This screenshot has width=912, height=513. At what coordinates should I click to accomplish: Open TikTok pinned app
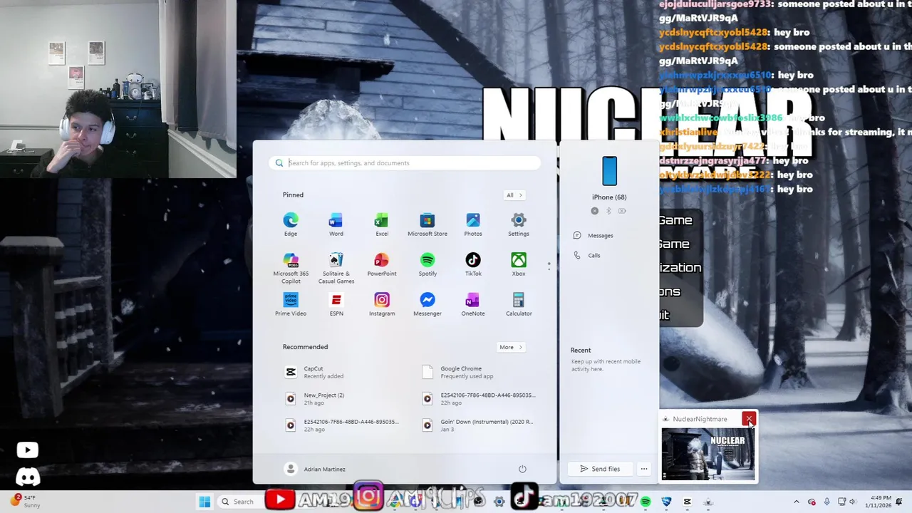(x=473, y=264)
